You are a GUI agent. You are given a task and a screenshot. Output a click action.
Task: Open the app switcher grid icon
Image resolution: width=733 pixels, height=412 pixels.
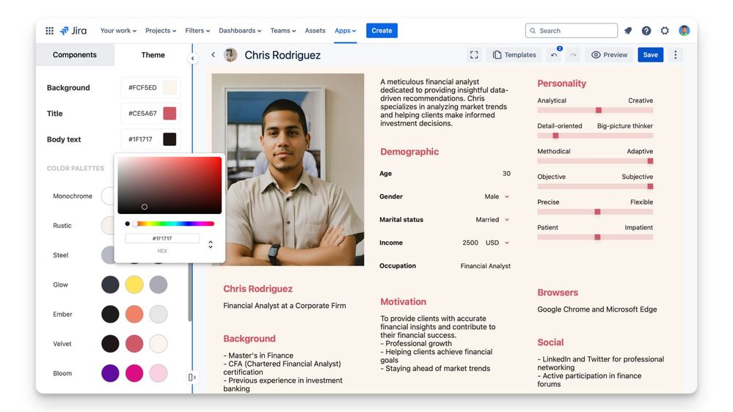point(49,31)
